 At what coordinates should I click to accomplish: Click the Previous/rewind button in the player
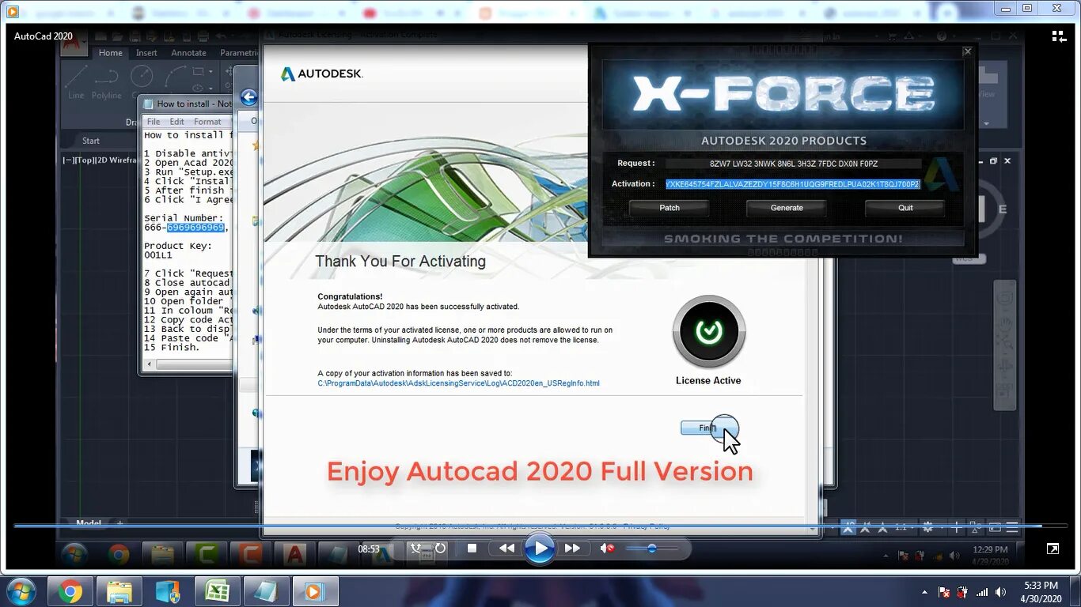pos(506,548)
